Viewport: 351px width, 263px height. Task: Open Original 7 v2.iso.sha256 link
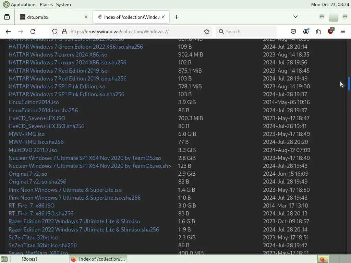click(x=37, y=181)
